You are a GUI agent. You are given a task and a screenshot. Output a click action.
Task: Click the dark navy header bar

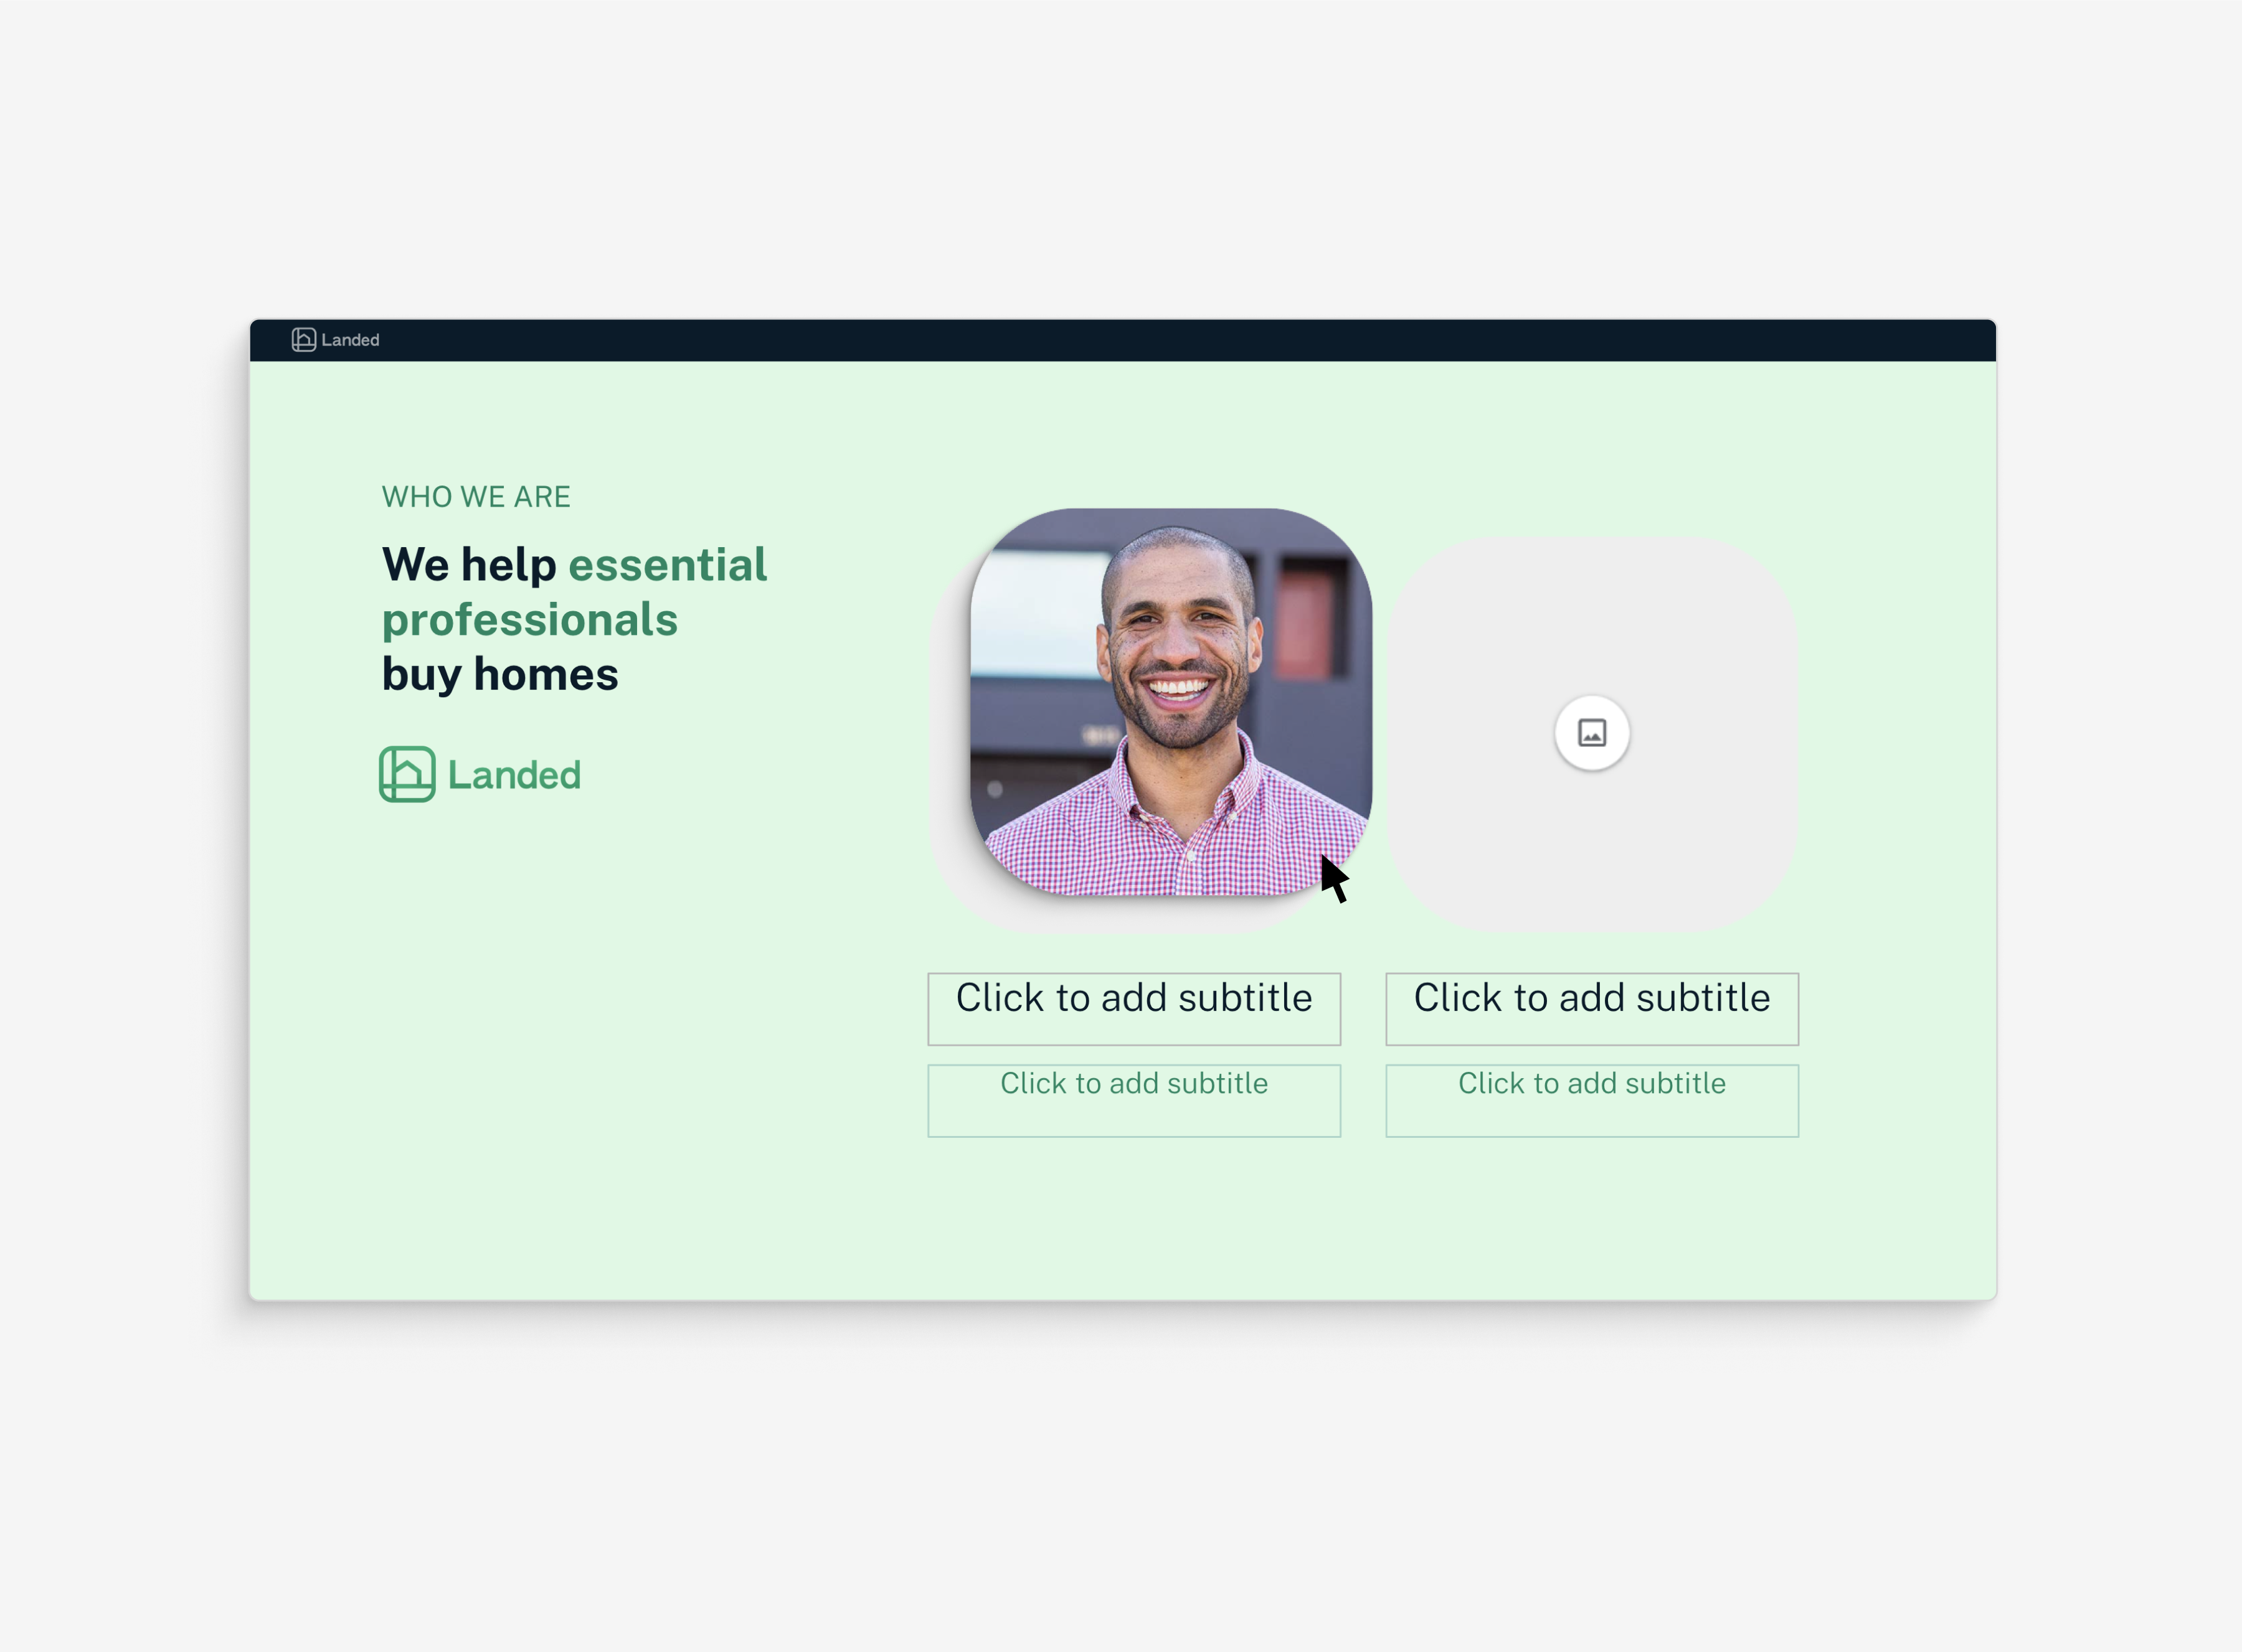1122,340
